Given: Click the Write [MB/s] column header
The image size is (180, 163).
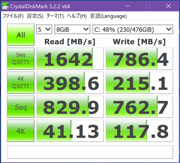Looking at the screenshot, I should coord(139,42).
